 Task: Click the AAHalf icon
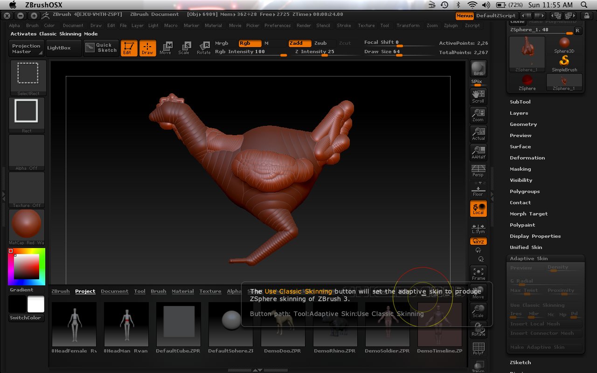(x=479, y=152)
